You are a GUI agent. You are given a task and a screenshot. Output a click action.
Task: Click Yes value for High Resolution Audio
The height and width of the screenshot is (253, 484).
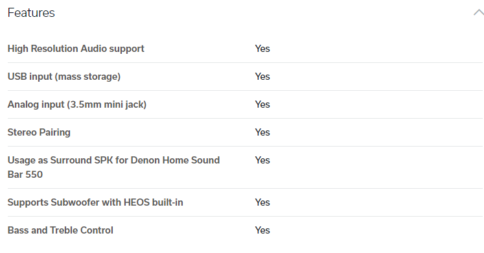click(x=262, y=49)
